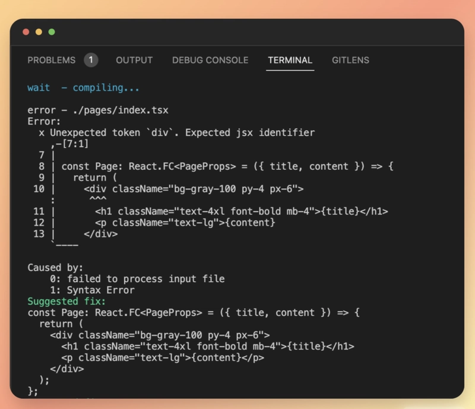Switch to the PROBLEMS tab
The image size is (475, 409).
coord(52,60)
